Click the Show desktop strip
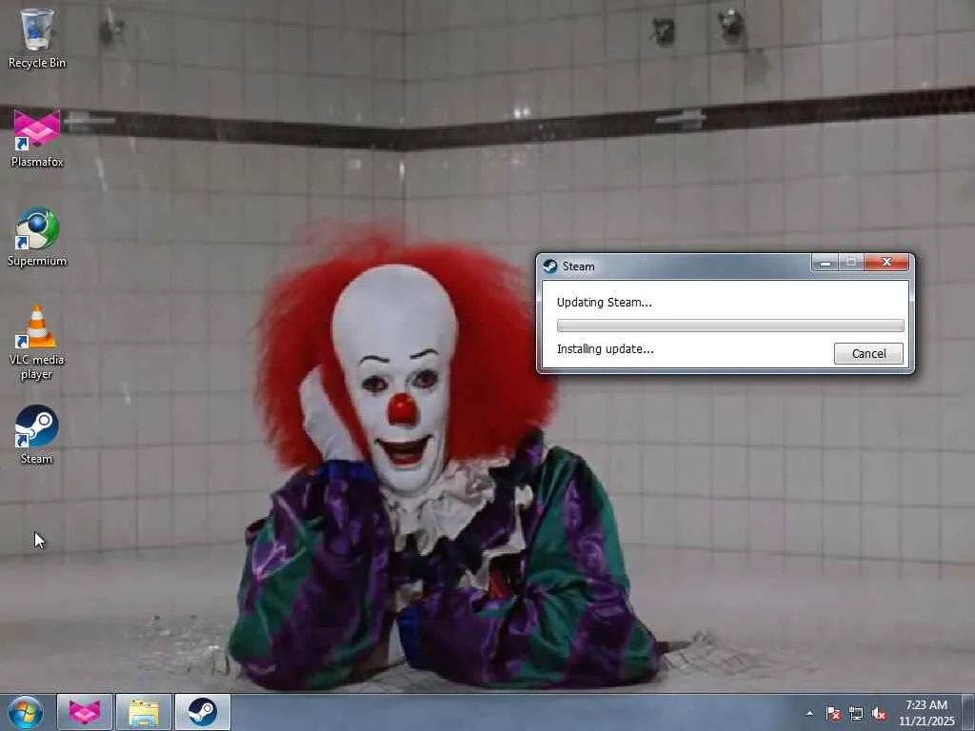This screenshot has width=975, height=731. pos(968,712)
